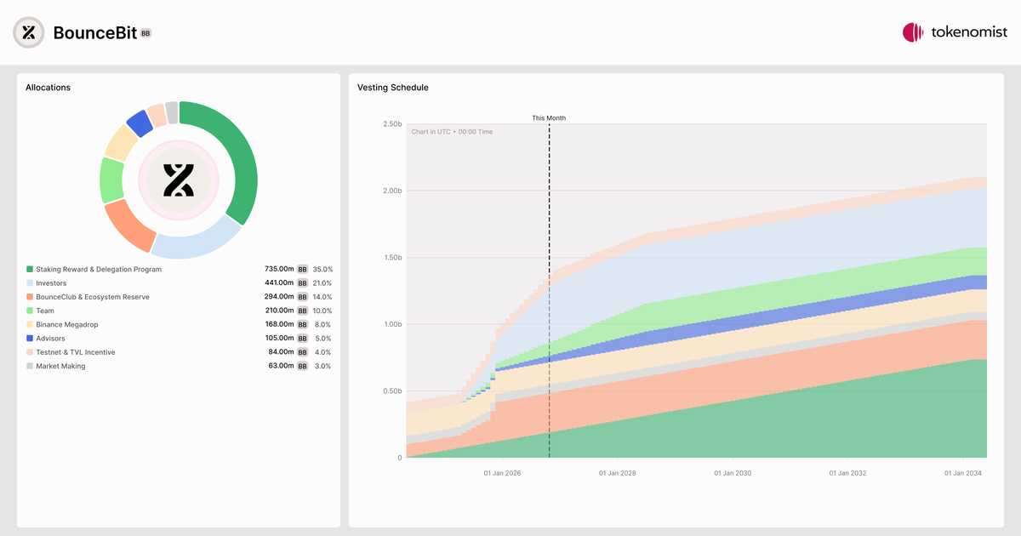Select the gray Market Making legend swatch
The image size is (1021, 536).
coord(30,366)
